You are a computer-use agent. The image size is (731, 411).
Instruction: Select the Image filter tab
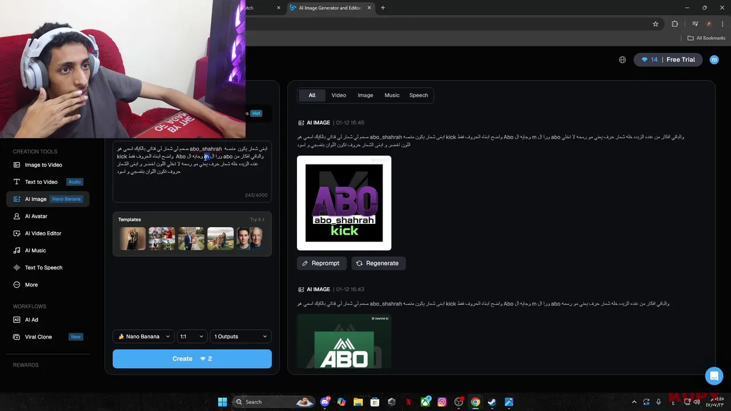[365, 95]
